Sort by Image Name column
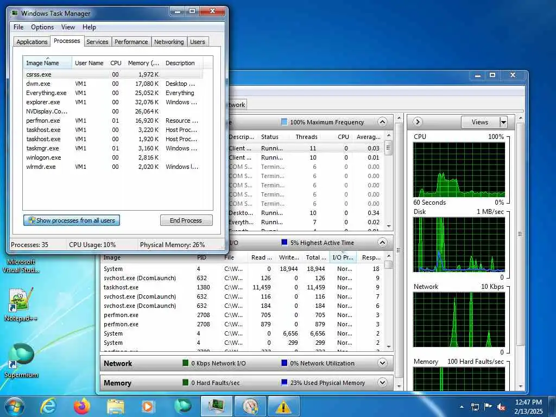The height and width of the screenshot is (417, 556). (48, 63)
